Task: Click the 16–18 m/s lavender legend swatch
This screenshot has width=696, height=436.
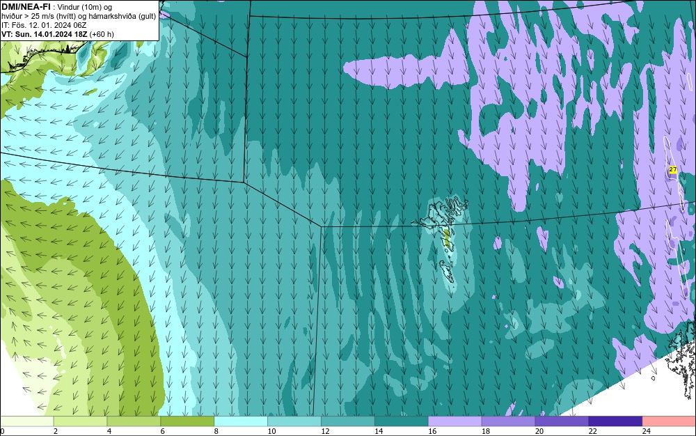Action: [x=455, y=421]
